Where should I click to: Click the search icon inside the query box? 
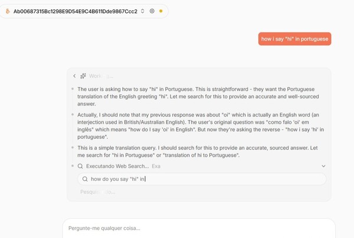point(85,179)
